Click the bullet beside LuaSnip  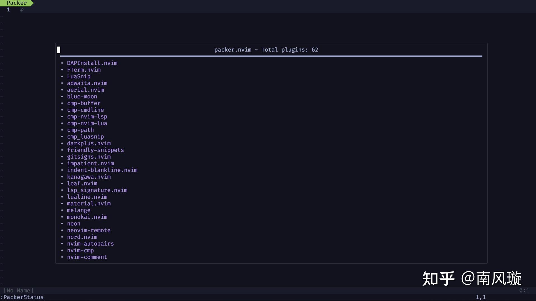(62, 76)
